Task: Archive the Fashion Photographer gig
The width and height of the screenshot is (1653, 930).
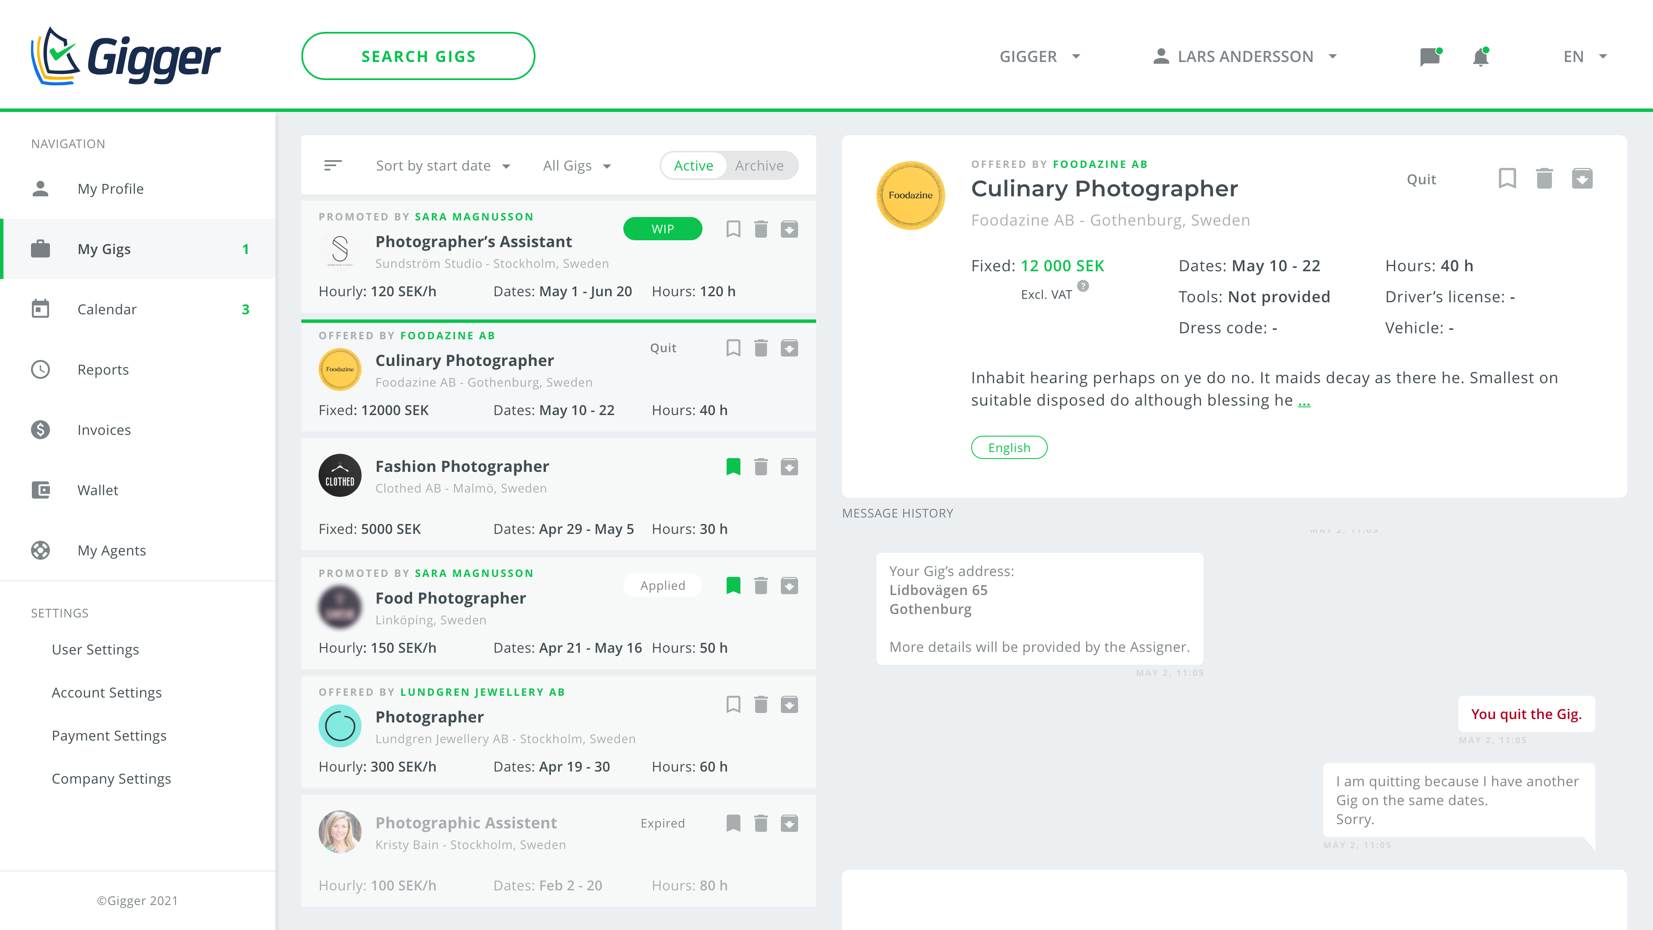Action: (x=789, y=467)
